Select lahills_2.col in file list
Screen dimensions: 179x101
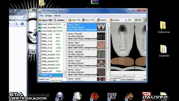click(50, 38)
